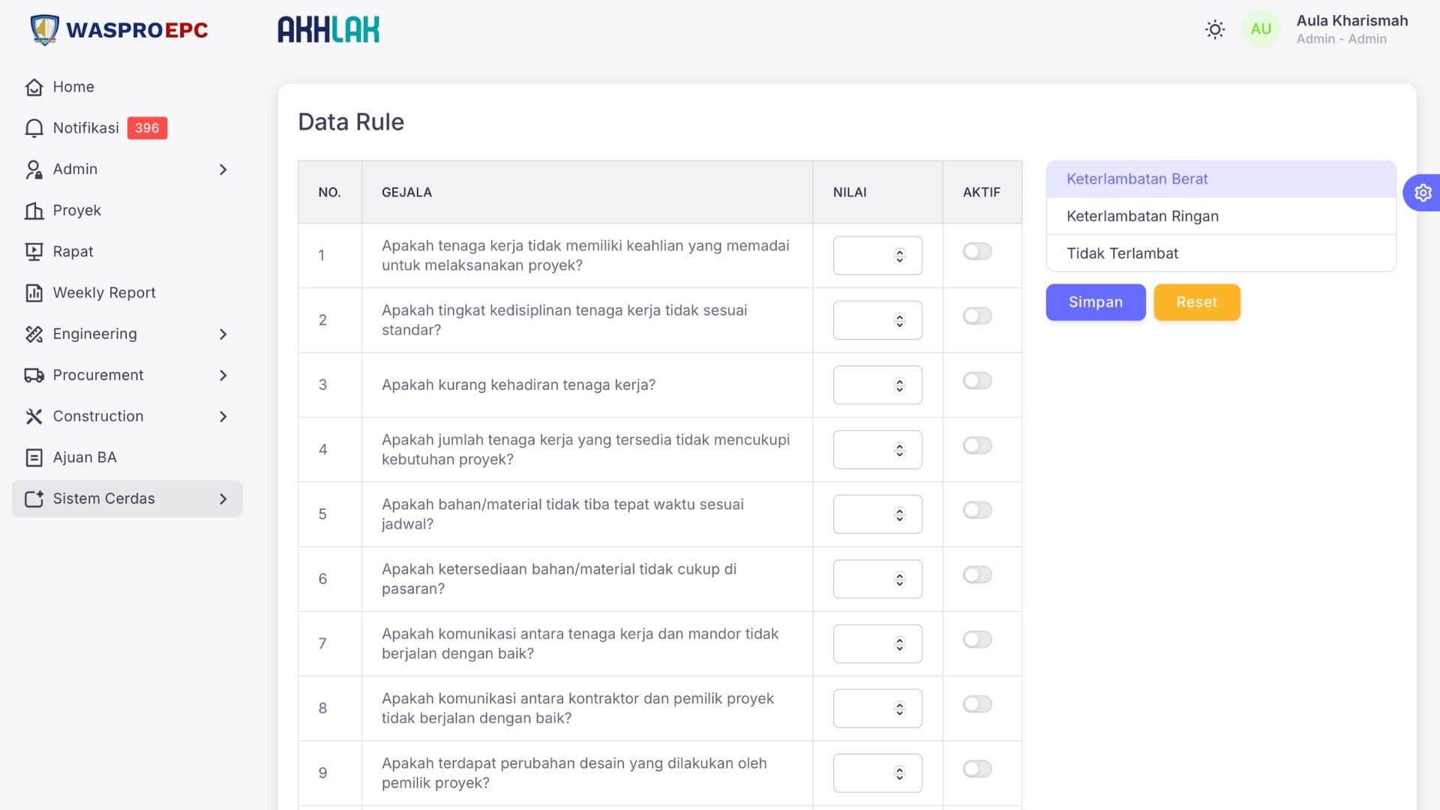The width and height of the screenshot is (1440, 810).
Task: Enable Aktif toggle for kurang kehadiran question
Action: [977, 381]
